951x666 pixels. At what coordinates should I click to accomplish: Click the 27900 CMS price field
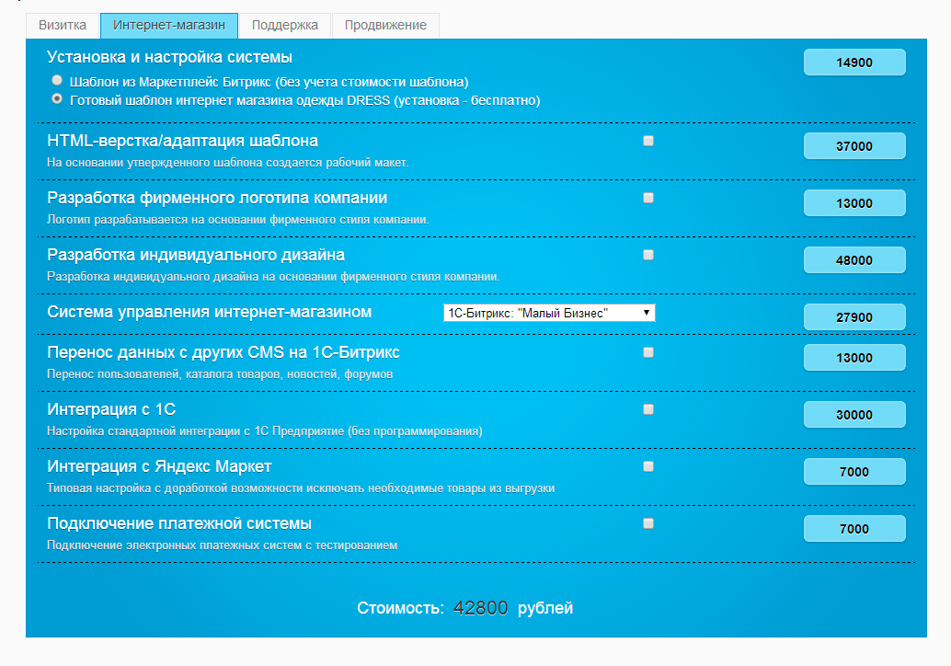854,317
